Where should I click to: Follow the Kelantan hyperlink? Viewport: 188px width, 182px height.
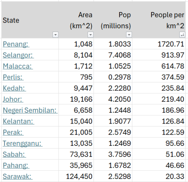click(x=18, y=121)
